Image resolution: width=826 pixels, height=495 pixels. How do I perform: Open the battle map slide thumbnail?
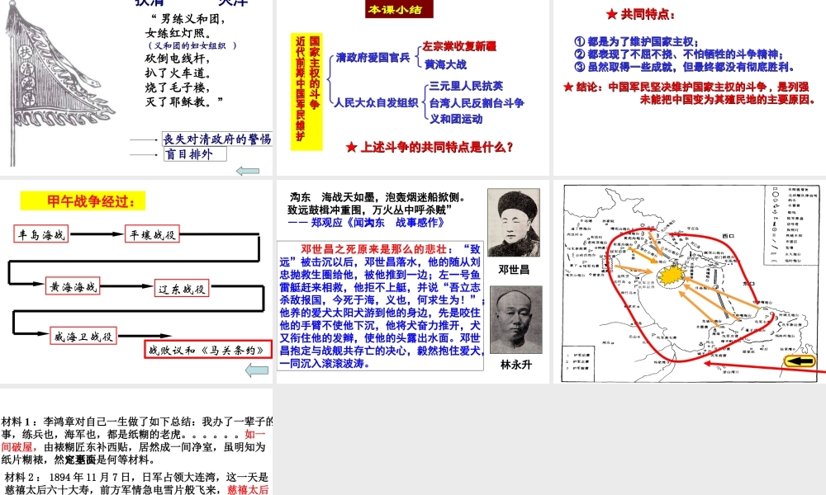click(690, 281)
